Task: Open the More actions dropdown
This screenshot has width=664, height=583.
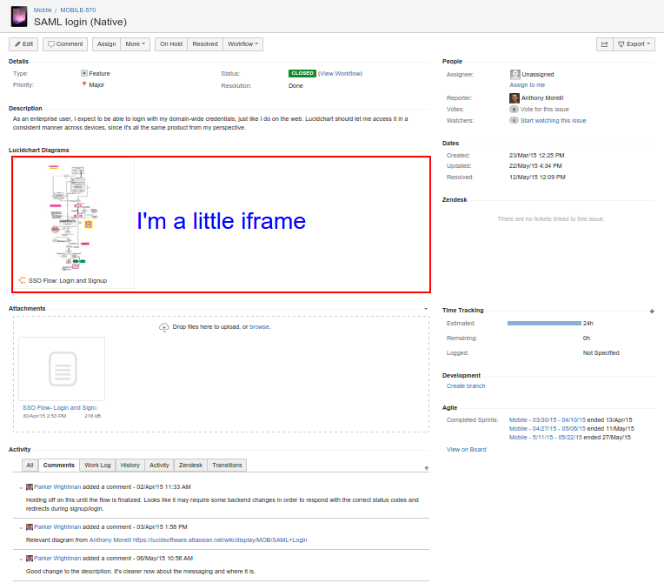Action: point(135,44)
